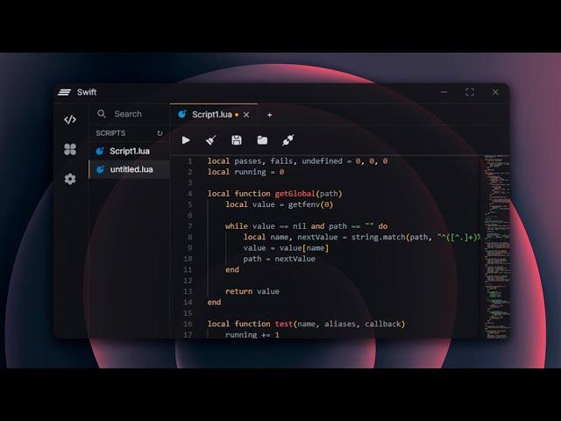
Task: Select untitled.lua in scripts list
Action: [129, 169]
